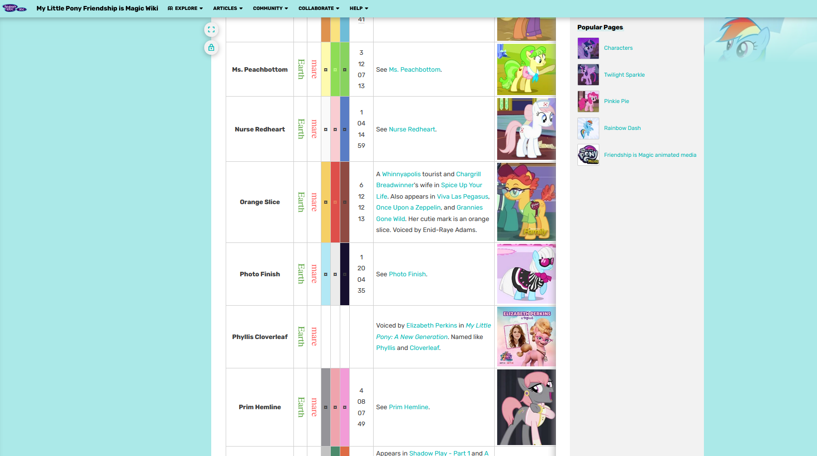Image resolution: width=817 pixels, height=456 pixels.
Task: Click the wiki logo icon in header
Action: [14, 8]
